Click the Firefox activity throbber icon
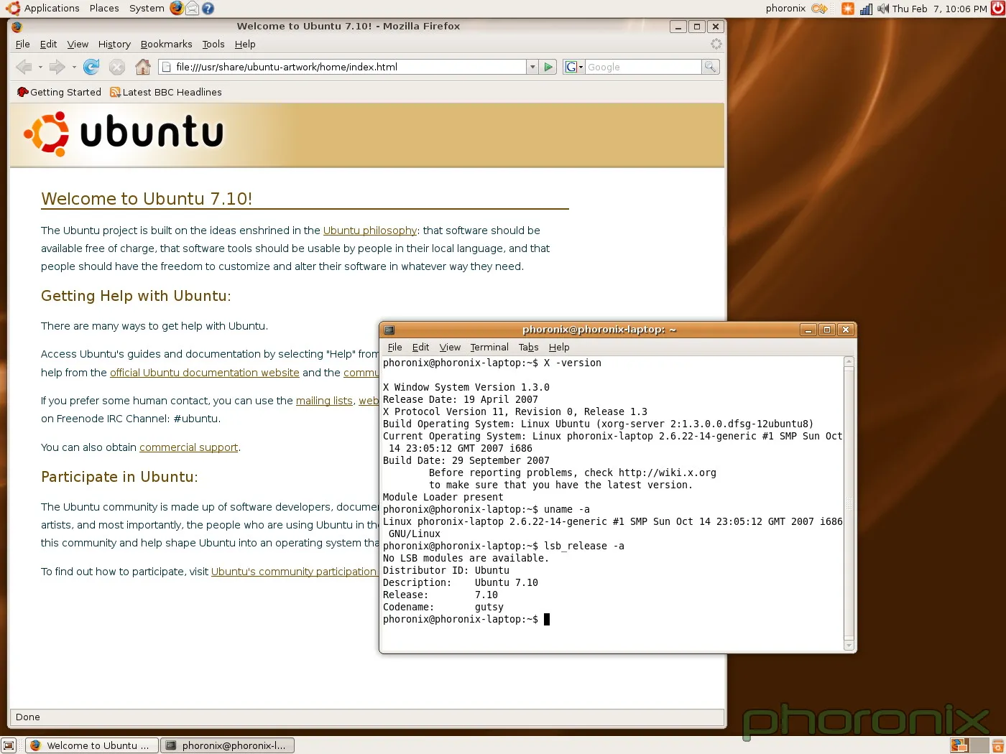The height and width of the screenshot is (754, 1006). pos(716,44)
